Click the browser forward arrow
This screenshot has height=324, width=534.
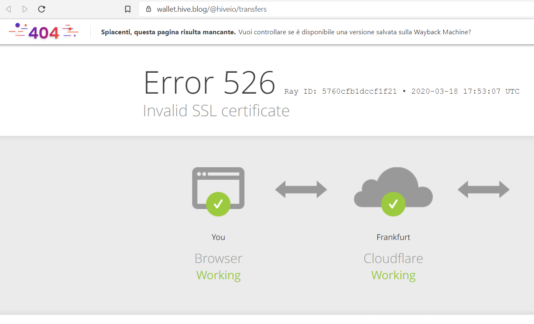click(25, 9)
